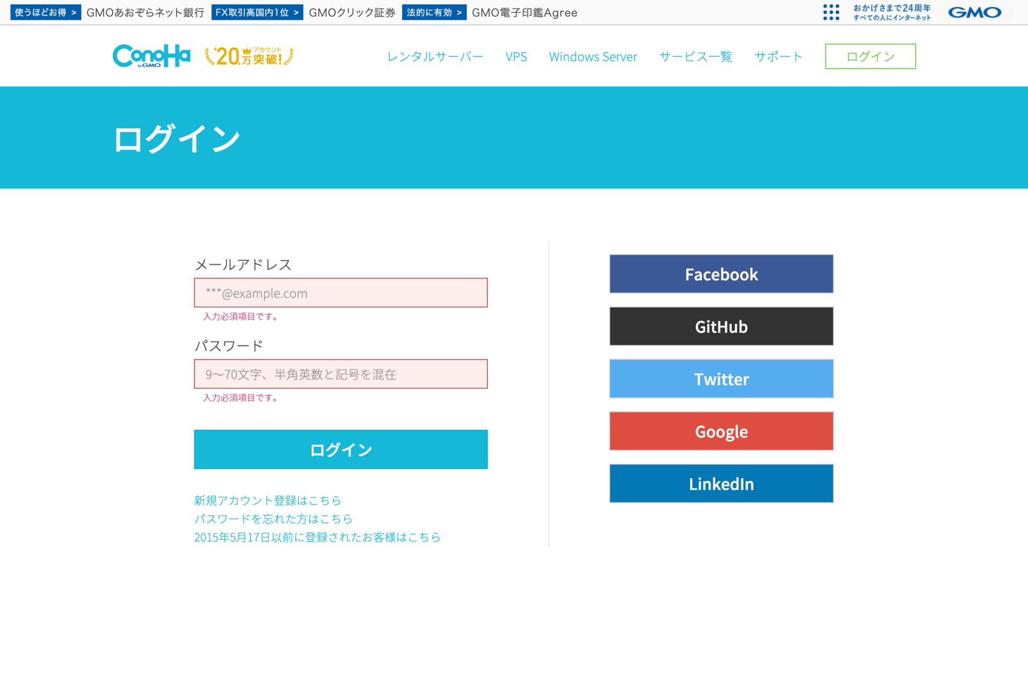
Task: Sign in with Facebook button
Action: [x=721, y=274]
